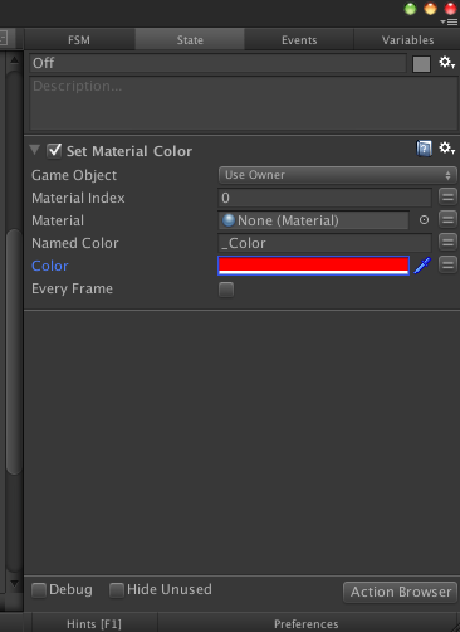Switch to the Variables tab
460x632 pixels.
coord(407,40)
